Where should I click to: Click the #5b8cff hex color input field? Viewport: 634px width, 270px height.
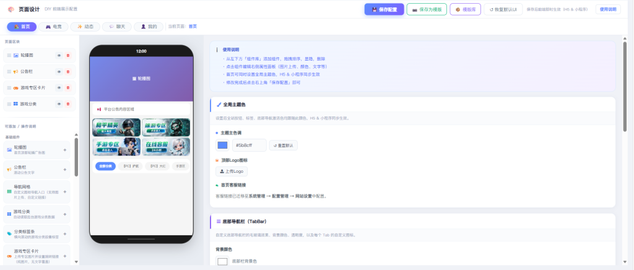click(249, 145)
